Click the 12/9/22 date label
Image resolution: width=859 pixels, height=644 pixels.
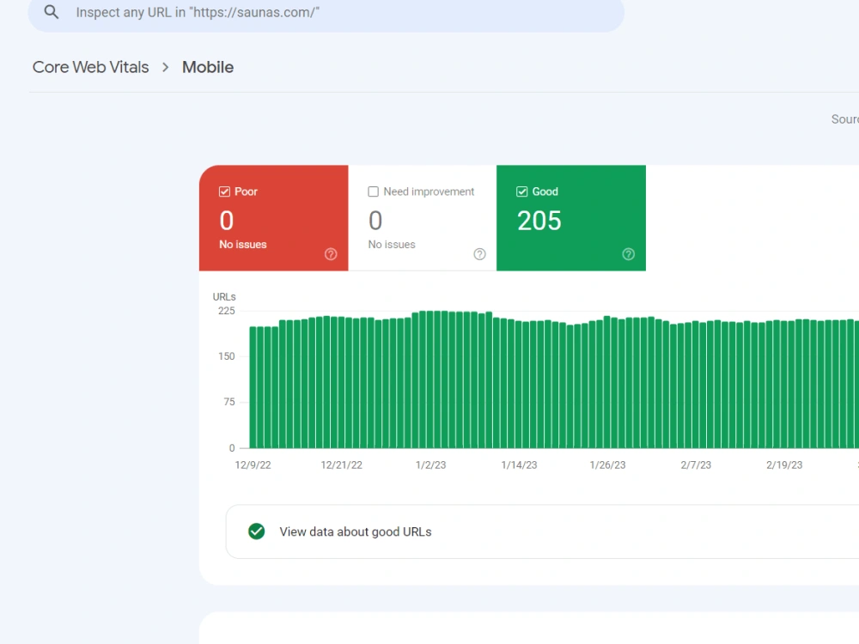(253, 465)
